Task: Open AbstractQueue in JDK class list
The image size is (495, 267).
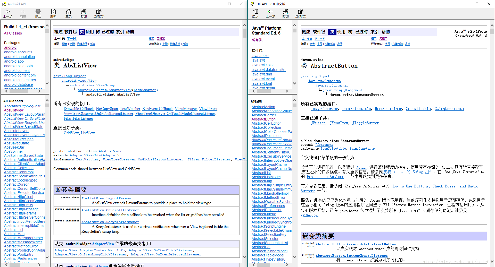Action: (264, 214)
